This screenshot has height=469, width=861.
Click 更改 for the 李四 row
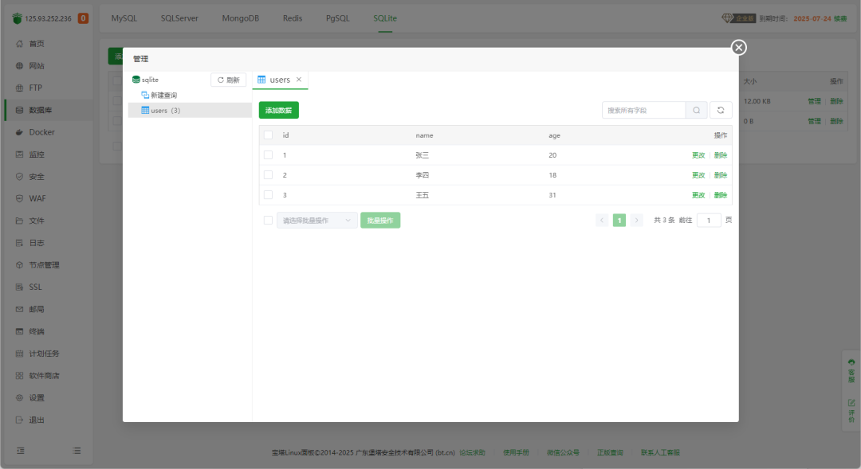(698, 175)
